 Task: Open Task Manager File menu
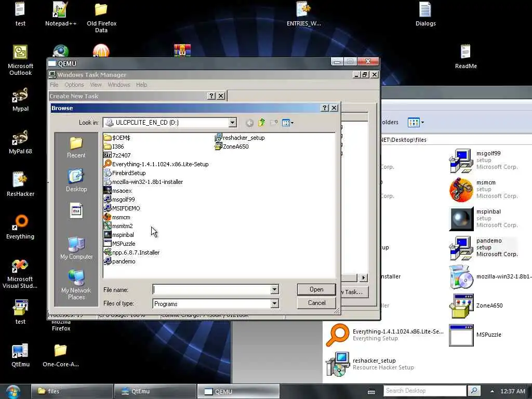click(54, 85)
